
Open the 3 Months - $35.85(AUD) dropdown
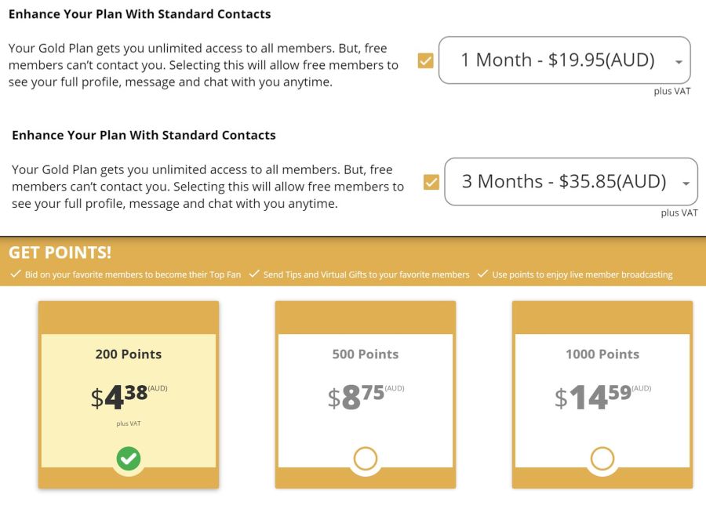[x=571, y=181]
